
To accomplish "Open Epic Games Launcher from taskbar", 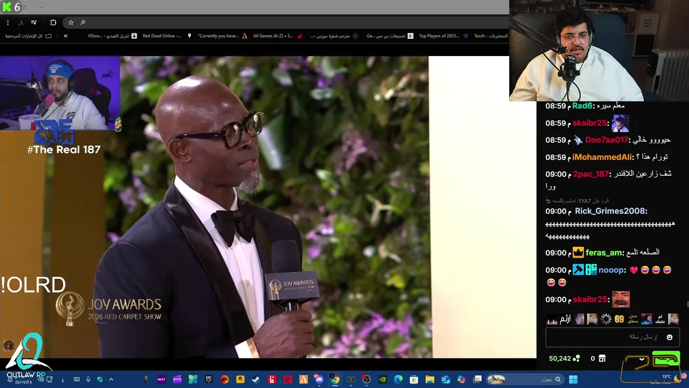I will 209,379.
